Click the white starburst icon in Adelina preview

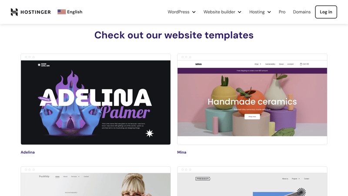coord(149,133)
